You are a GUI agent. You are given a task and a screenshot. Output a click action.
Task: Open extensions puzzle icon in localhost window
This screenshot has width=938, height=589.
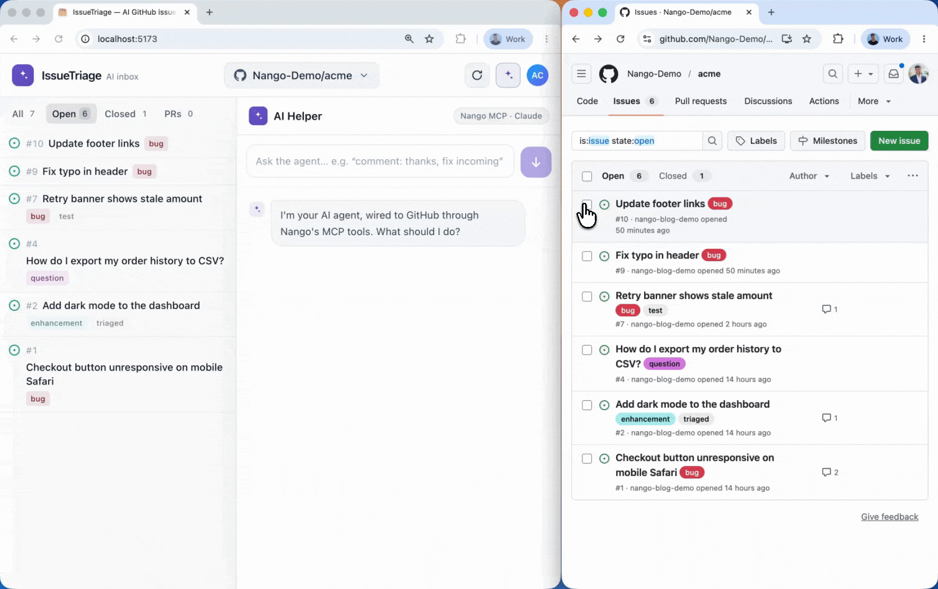coord(461,39)
